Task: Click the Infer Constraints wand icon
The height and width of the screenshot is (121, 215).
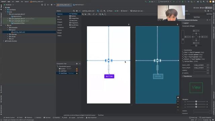Action: pyautogui.click(x=96, y=14)
